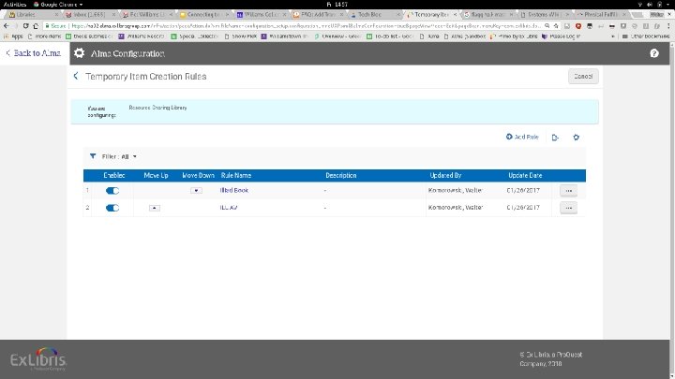Switch to the Libraries browser tab
The width and height of the screenshot is (675, 379).
click(x=33, y=15)
